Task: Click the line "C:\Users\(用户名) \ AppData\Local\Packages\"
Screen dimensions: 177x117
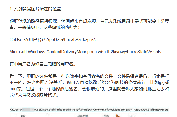Action: coord(52,39)
